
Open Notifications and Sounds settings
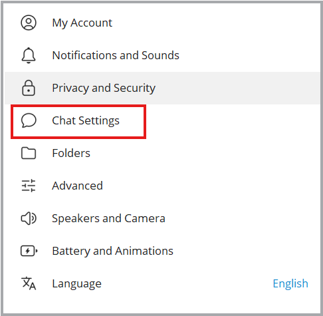tap(116, 55)
